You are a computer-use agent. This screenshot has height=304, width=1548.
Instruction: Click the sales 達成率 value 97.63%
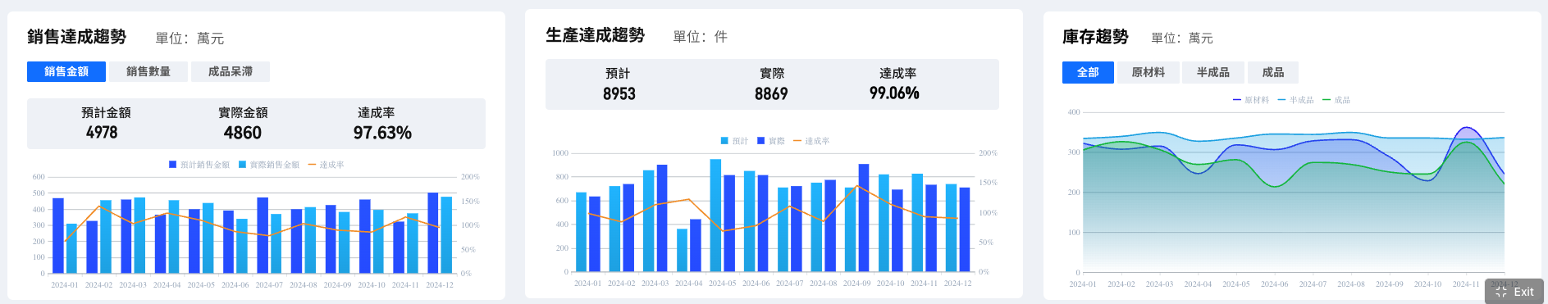tap(382, 133)
